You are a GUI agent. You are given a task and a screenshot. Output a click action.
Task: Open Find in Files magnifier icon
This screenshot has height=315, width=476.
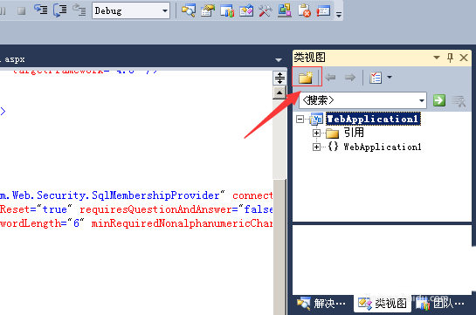click(x=188, y=11)
